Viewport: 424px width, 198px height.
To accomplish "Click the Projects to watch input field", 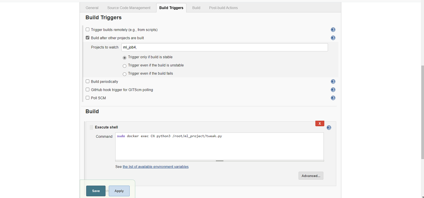I will [224, 47].
